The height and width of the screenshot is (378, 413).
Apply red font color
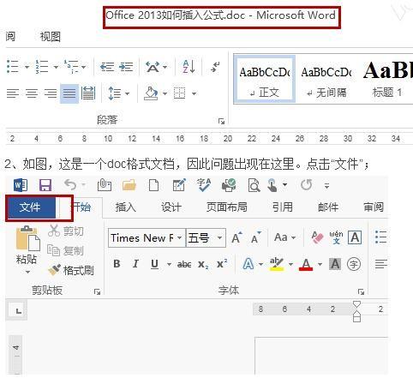click(306, 264)
